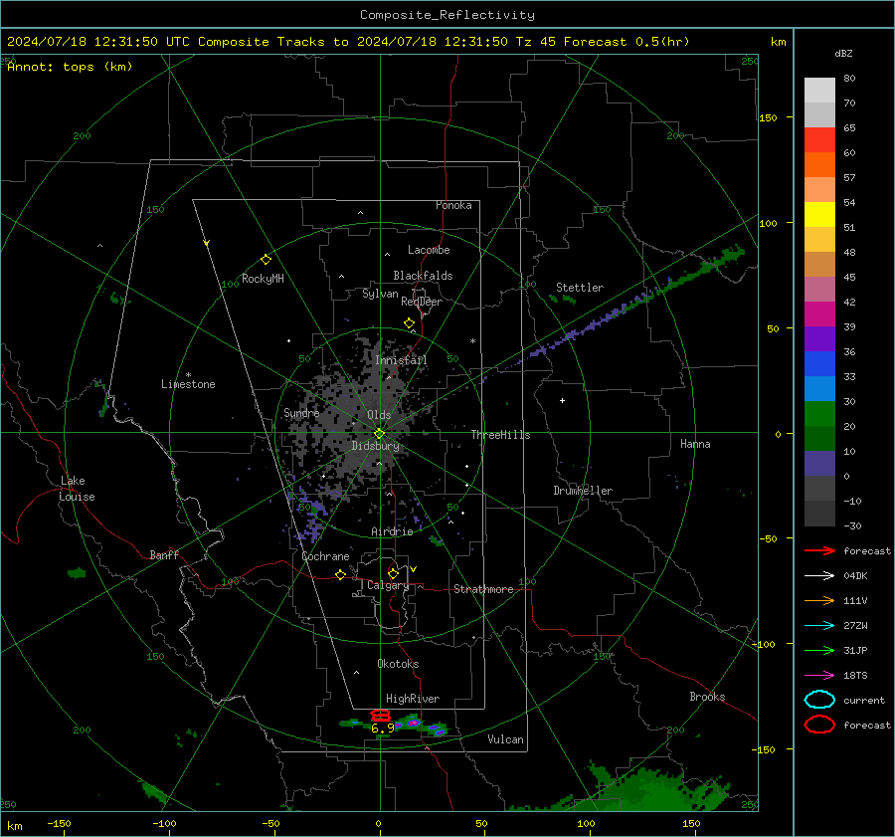Click the red forecast ellipse legend icon

819,725
